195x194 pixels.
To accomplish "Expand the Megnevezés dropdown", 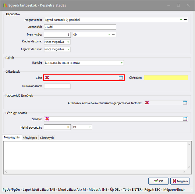I will 181,20.
